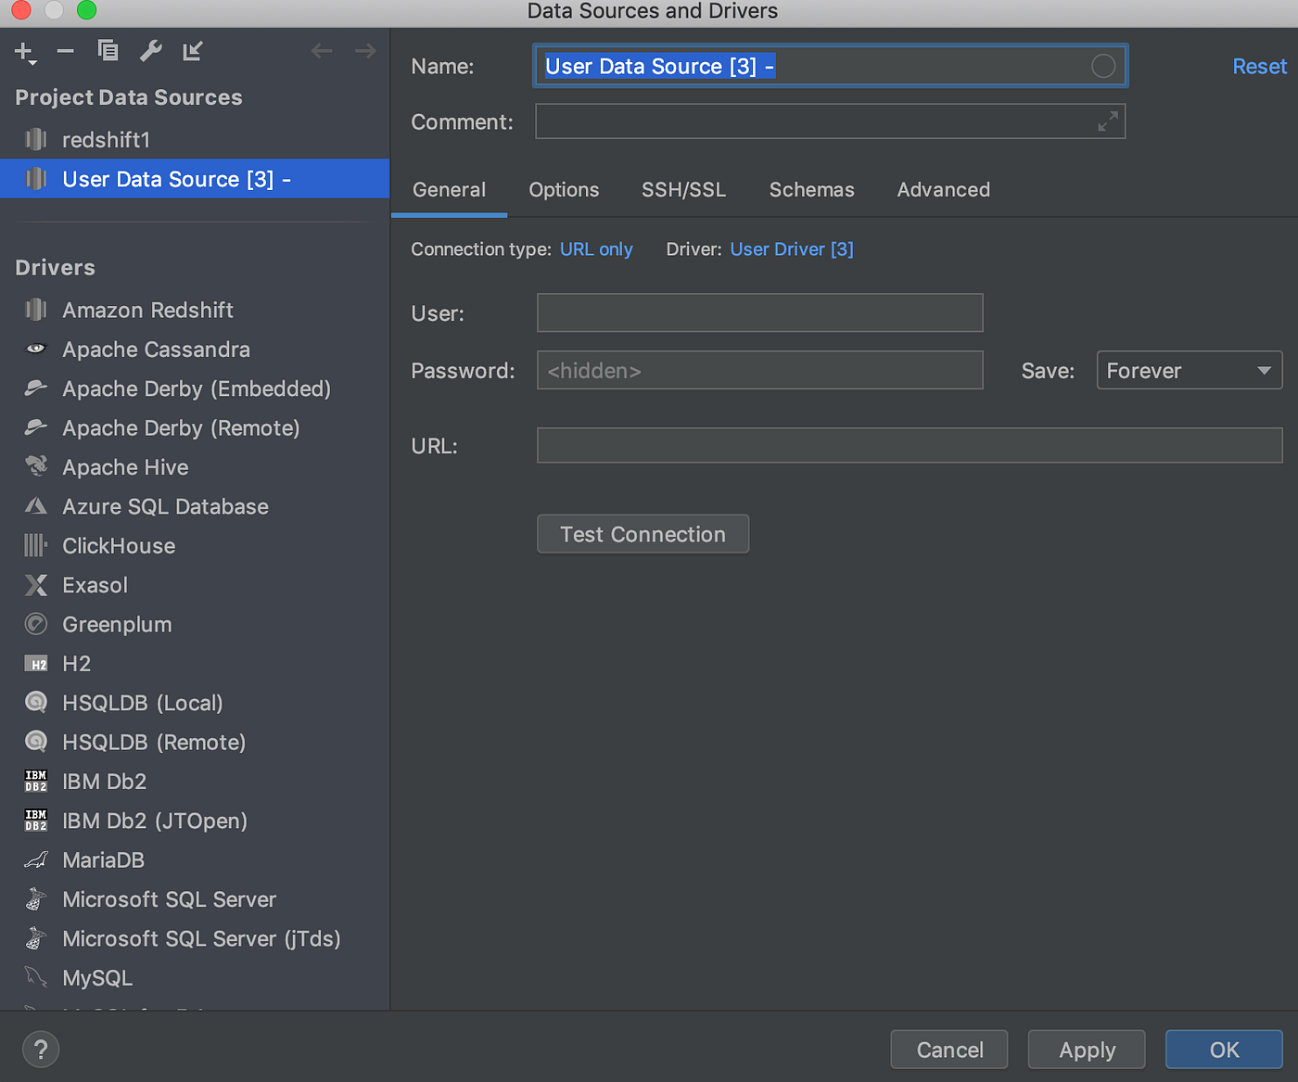Open driver settings with the wrench icon
The height and width of the screenshot is (1082, 1298).
(150, 51)
